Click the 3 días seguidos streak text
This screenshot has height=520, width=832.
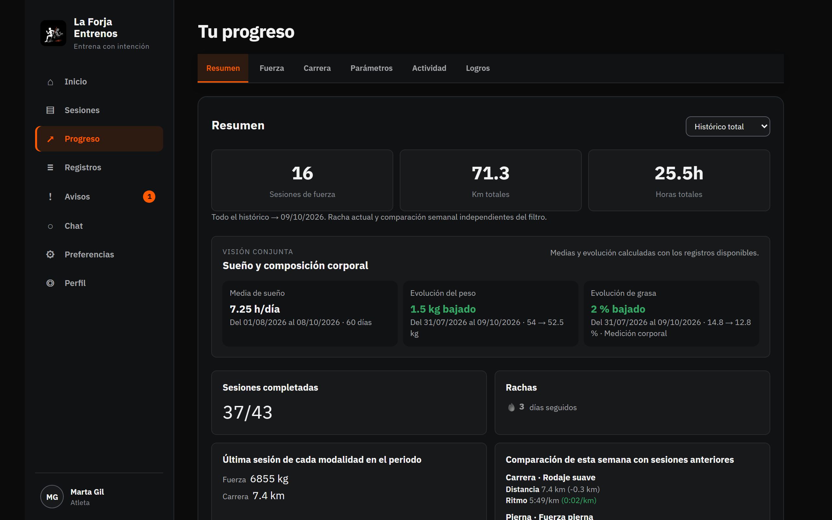click(x=548, y=407)
